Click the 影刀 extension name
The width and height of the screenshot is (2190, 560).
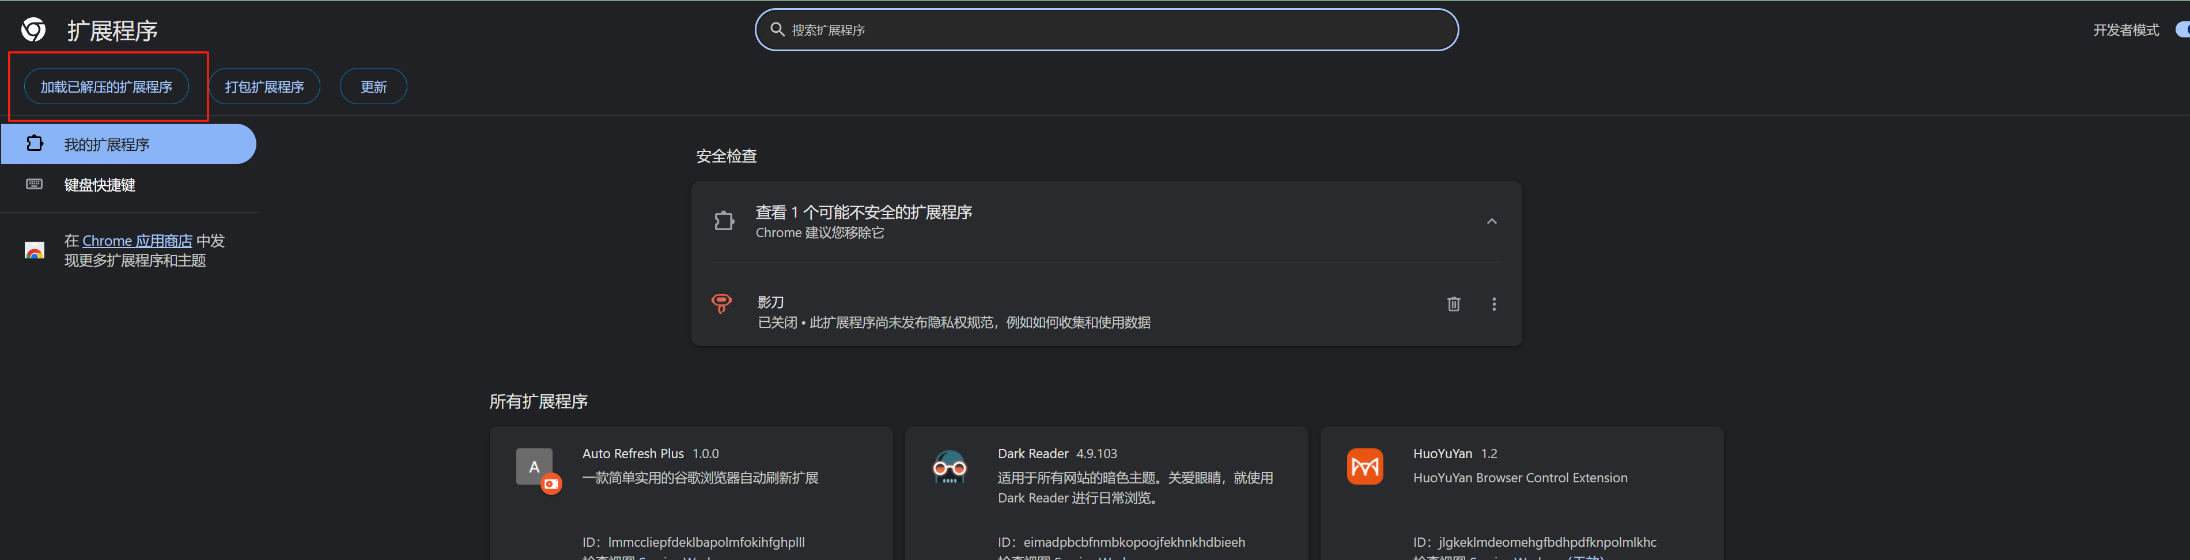tap(770, 302)
